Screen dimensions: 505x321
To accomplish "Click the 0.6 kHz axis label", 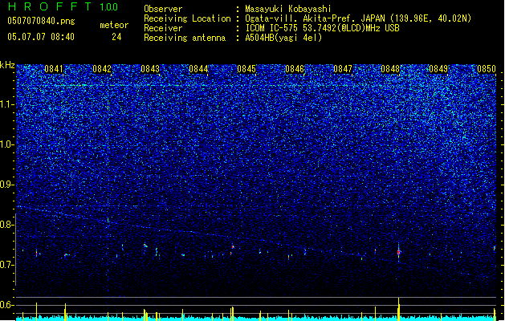I will pos(7,305).
